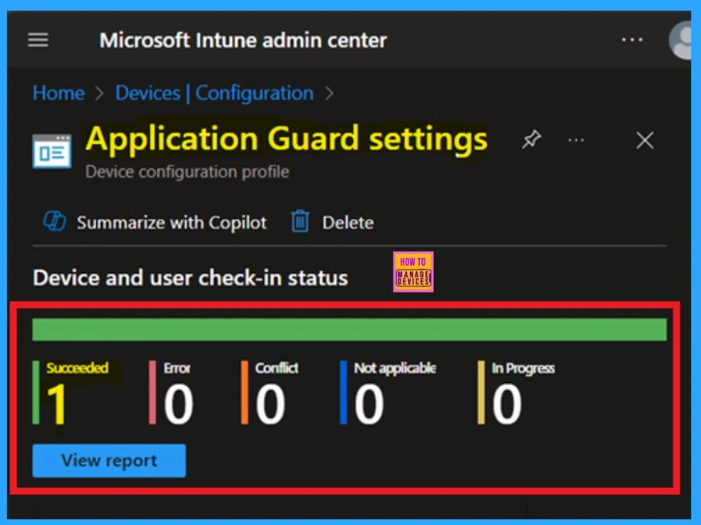Click the Not applicable count of 0
This screenshot has width=701, height=525.
coord(369,404)
